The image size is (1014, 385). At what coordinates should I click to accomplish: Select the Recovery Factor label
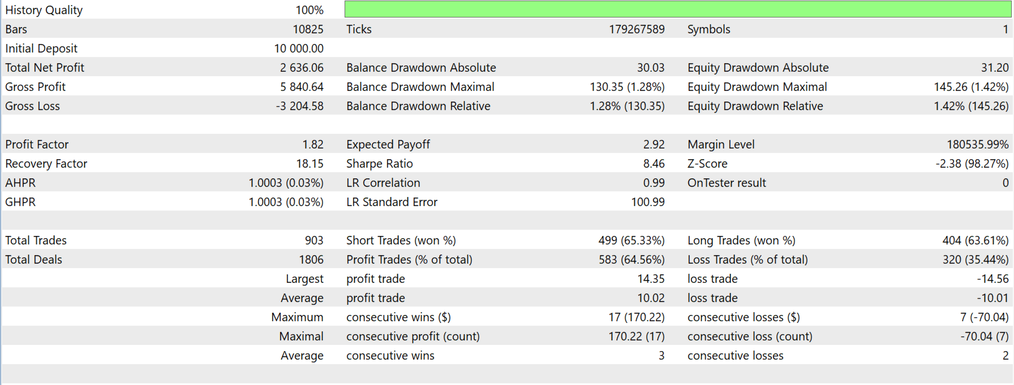pos(46,164)
